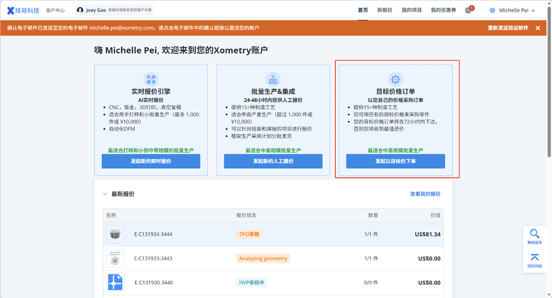Click the 发起以目标价下单 button
The height and width of the screenshot is (298, 552).
[x=395, y=161]
